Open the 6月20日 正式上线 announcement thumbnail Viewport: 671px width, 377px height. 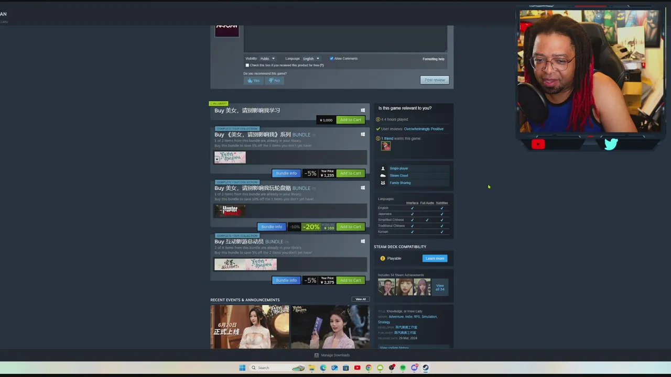(x=250, y=327)
